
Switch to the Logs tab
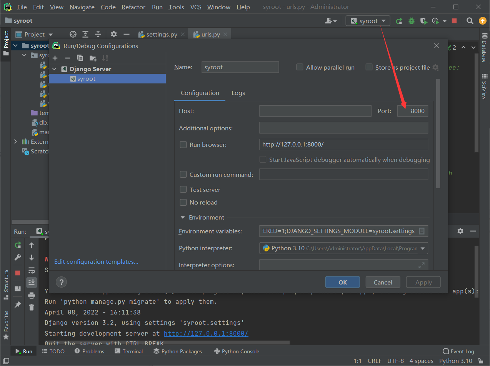pos(238,93)
